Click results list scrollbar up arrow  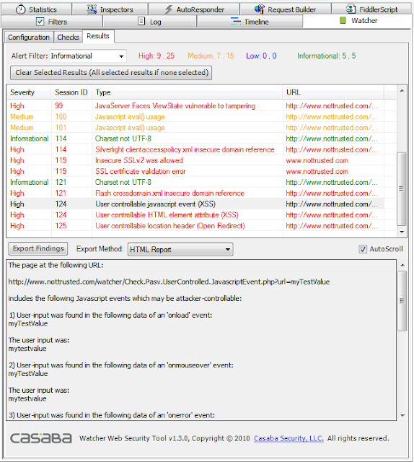[402, 90]
